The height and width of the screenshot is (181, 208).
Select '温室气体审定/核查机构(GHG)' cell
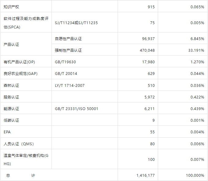click(x=26, y=160)
